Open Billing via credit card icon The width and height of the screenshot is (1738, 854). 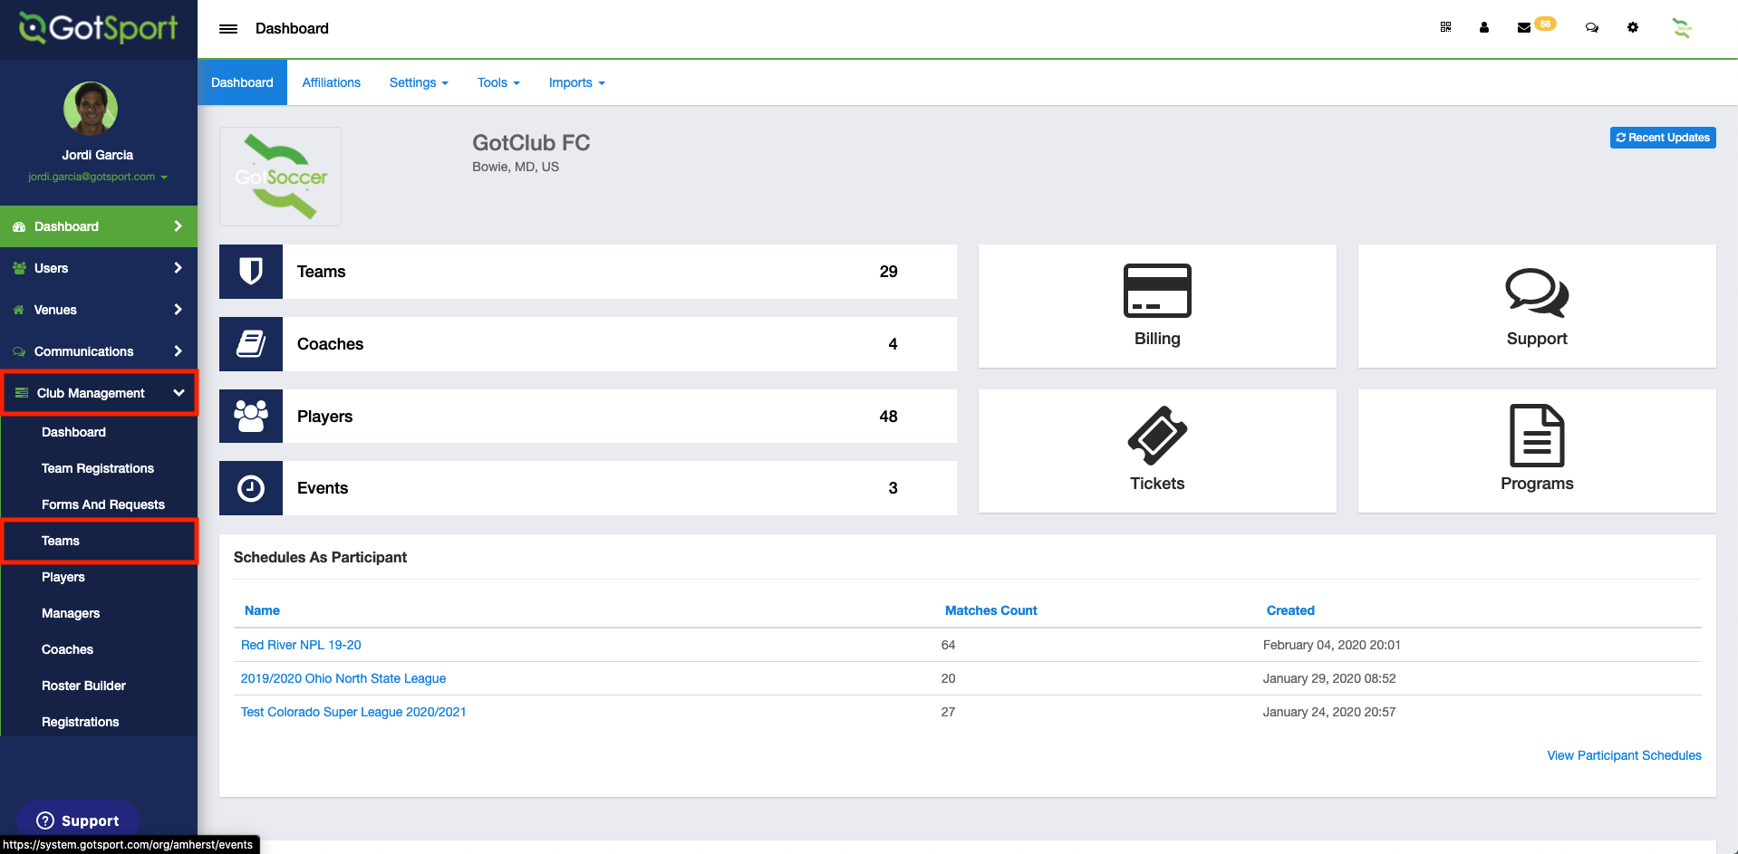[x=1157, y=291]
